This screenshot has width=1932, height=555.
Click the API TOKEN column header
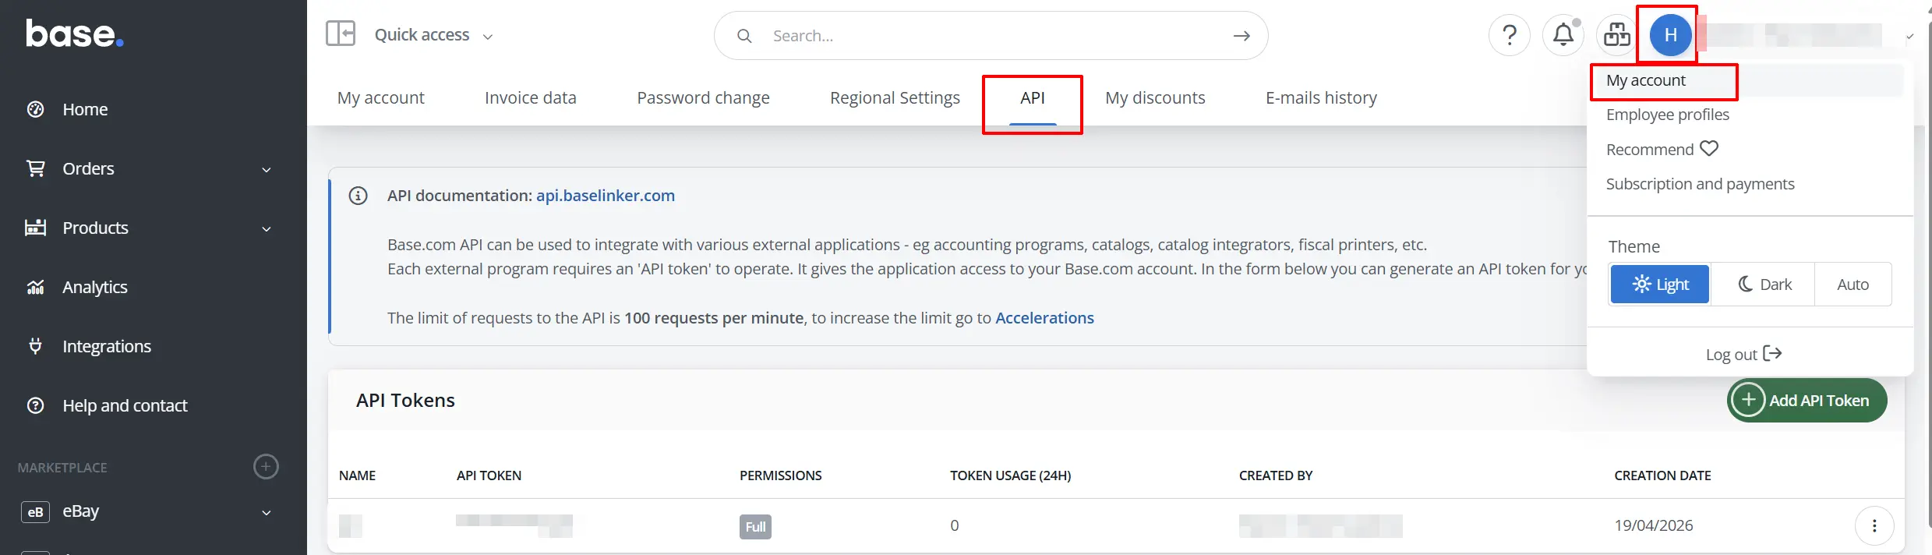coord(489,475)
